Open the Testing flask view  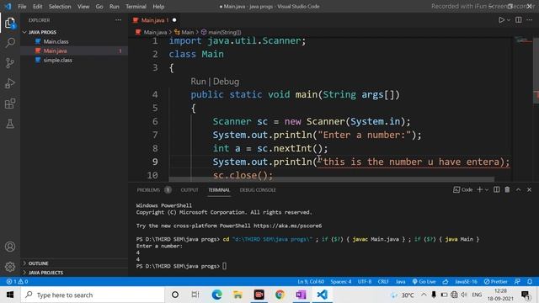pyautogui.click(x=10, y=124)
